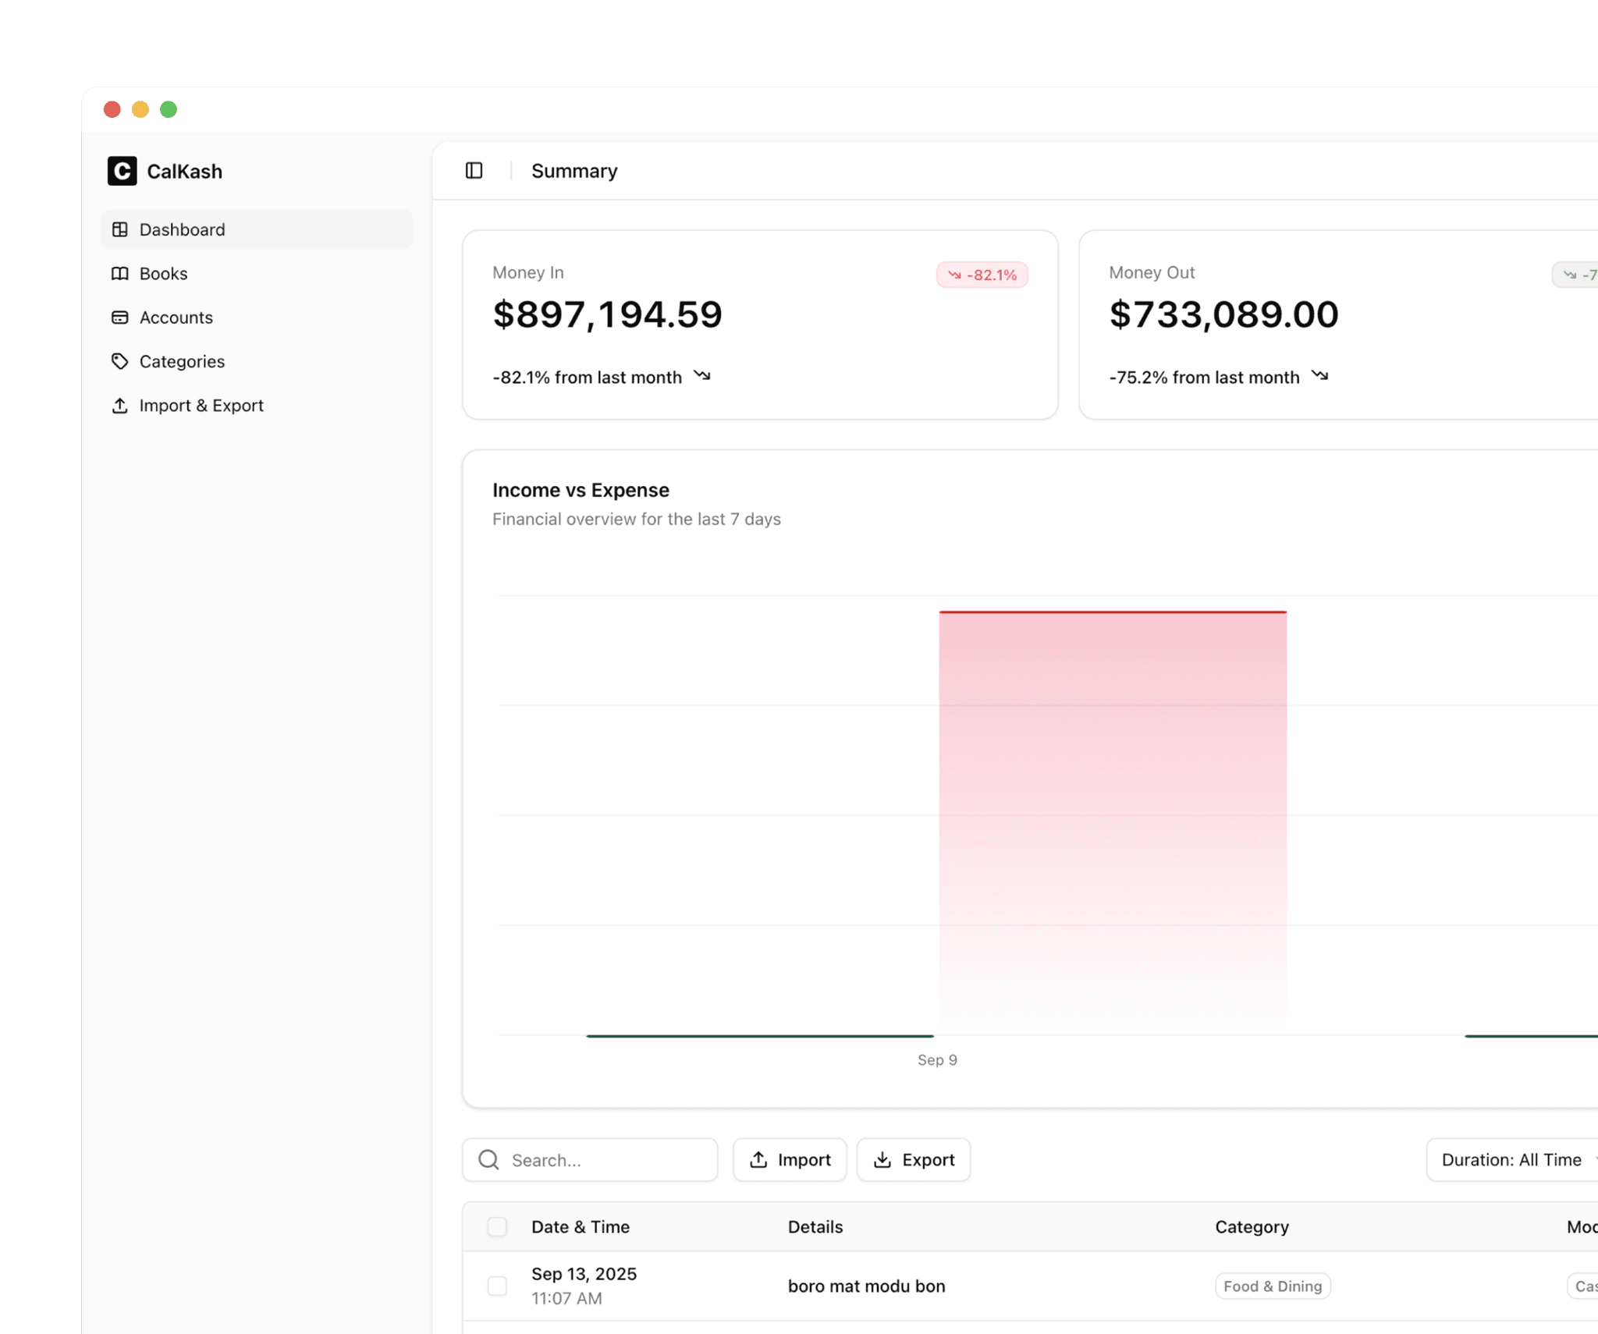Tick the select-all checkbox in the table header
1598x1334 pixels.
coord(497,1226)
